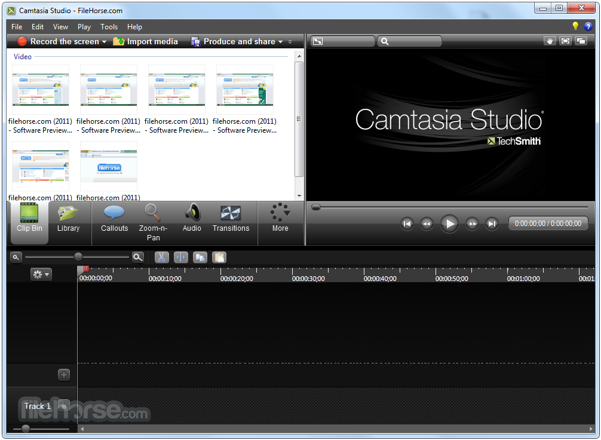Open the toolbar overflow options arrow
The width and height of the screenshot is (601, 440).
(290, 42)
